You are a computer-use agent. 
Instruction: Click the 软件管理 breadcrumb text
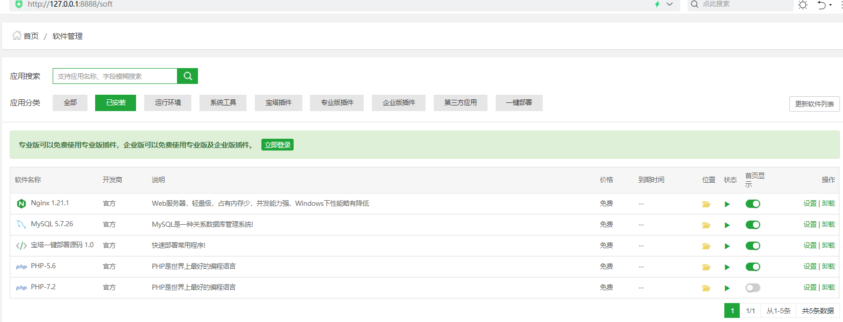pos(68,36)
